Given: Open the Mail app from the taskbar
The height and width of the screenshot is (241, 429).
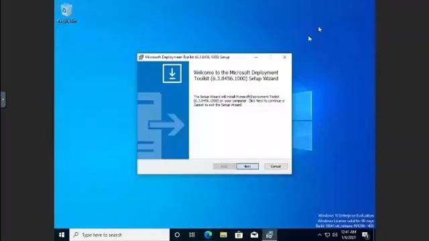Looking at the screenshot, I should [x=254, y=235].
